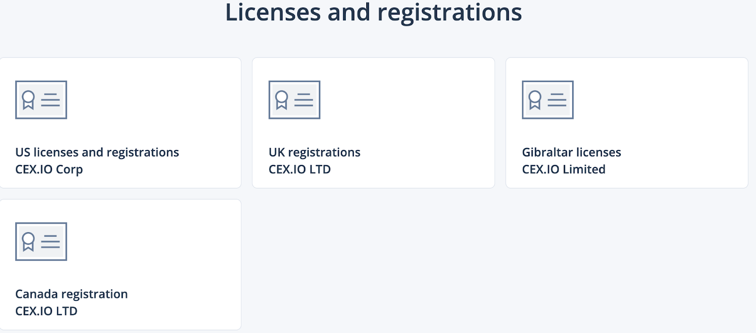Click the text lines in the Gibraltar card icon
756x333 pixels.
557,100
